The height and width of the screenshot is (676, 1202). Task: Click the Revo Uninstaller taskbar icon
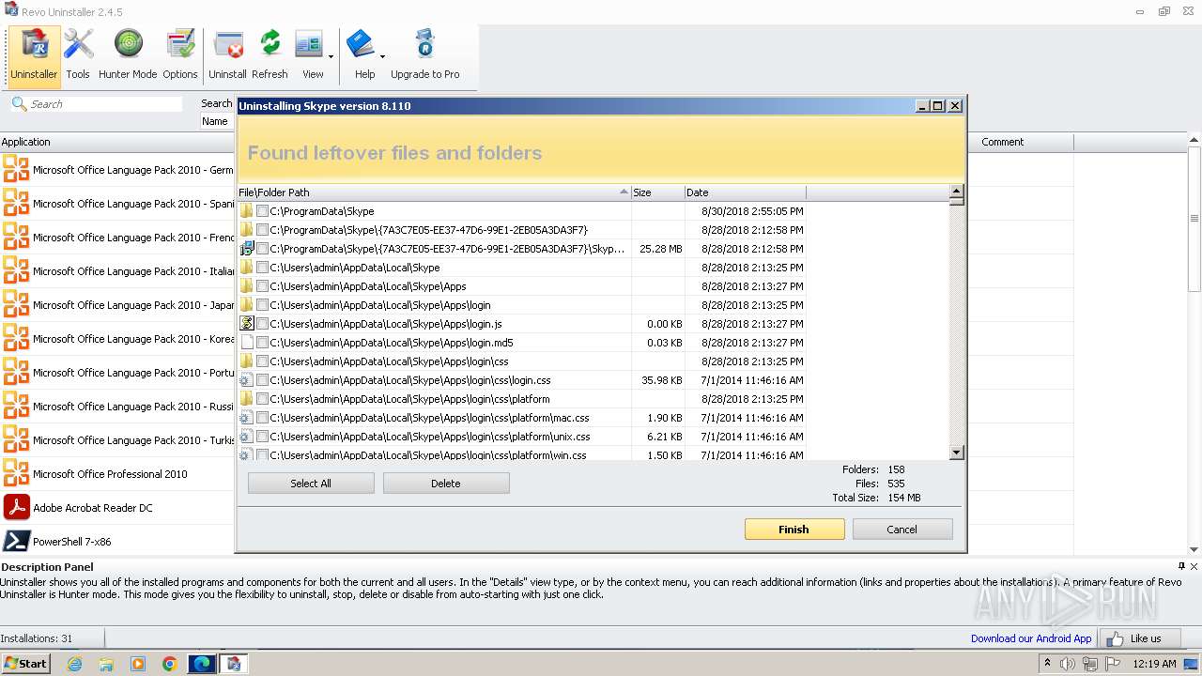pos(234,664)
